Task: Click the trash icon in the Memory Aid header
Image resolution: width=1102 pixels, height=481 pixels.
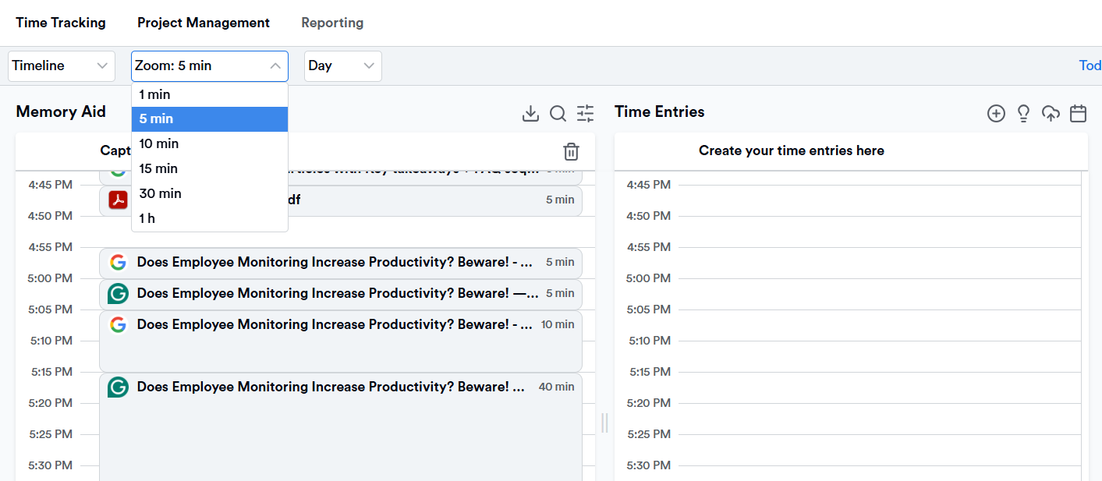Action: pyautogui.click(x=571, y=152)
